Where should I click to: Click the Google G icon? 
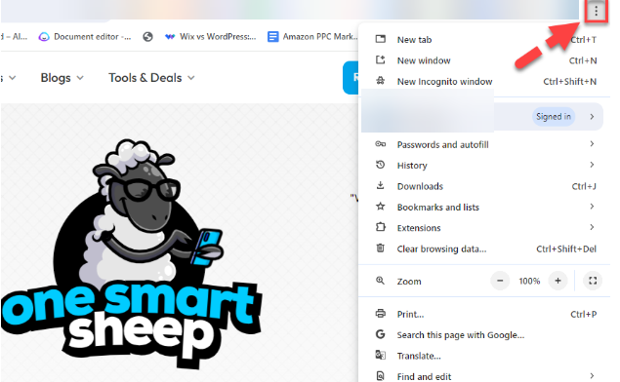point(381,334)
